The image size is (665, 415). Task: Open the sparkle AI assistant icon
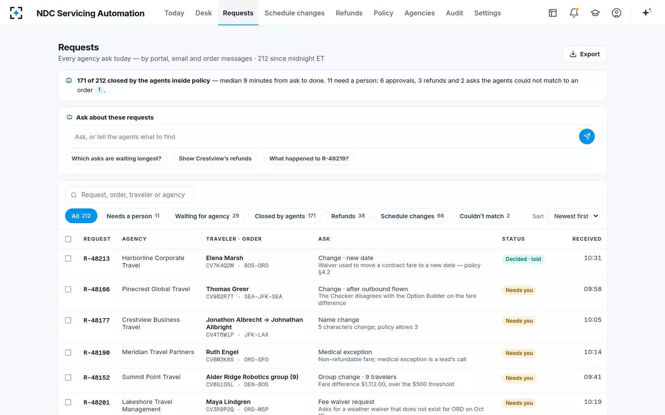coord(647,12)
